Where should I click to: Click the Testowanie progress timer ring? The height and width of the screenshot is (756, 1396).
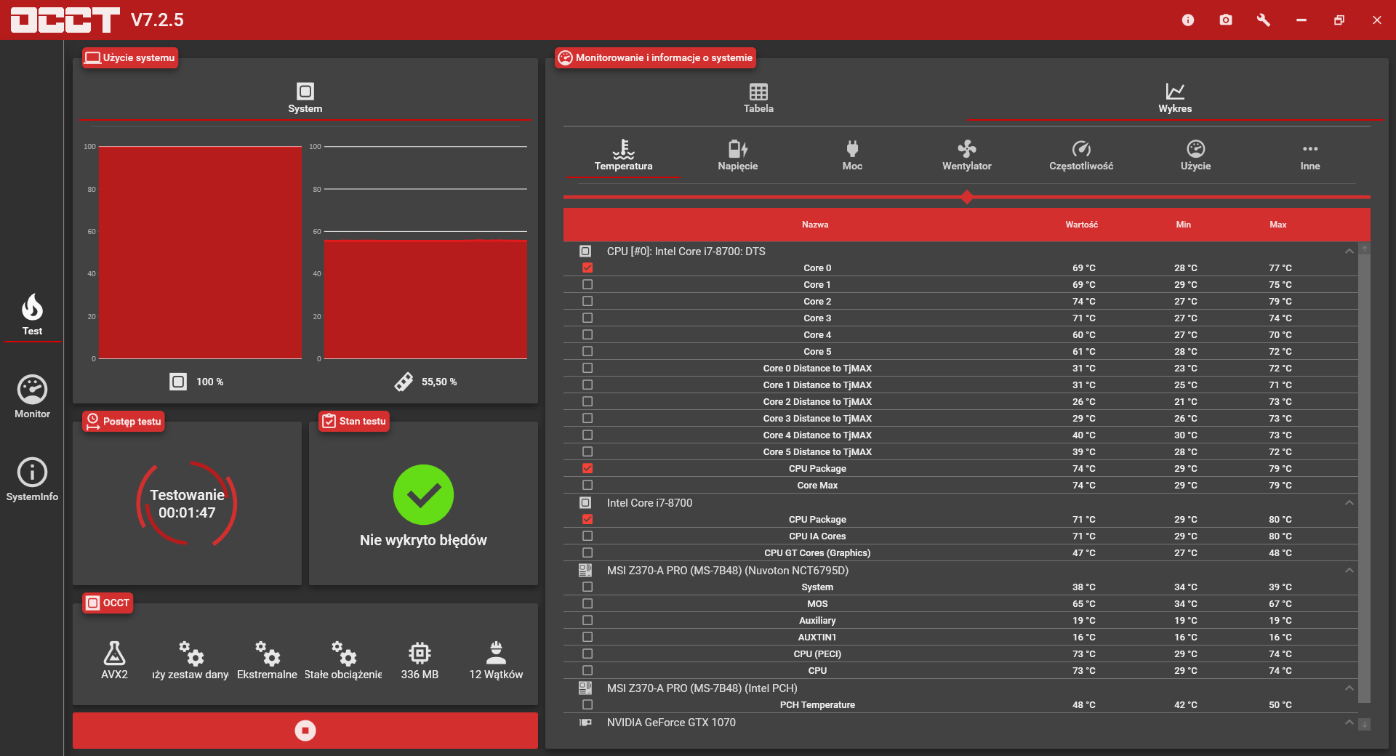(187, 504)
